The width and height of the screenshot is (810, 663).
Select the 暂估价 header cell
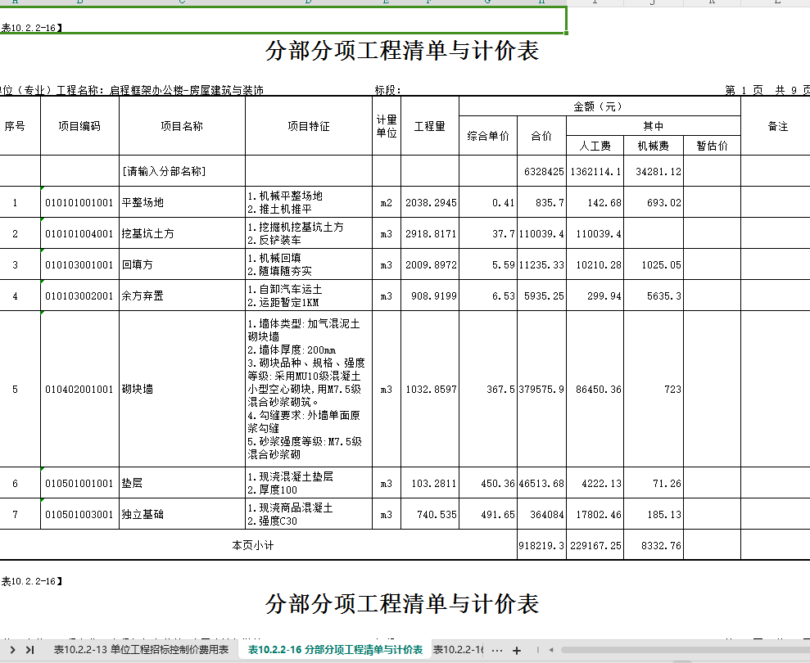click(x=712, y=146)
